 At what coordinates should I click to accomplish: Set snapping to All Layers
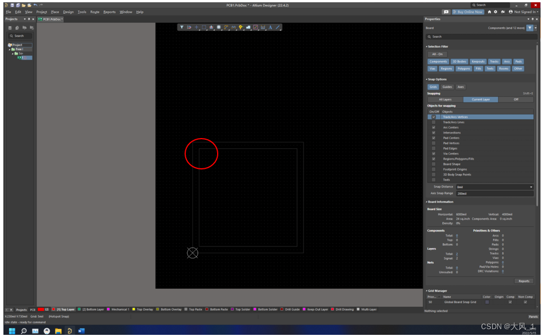coord(445,99)
